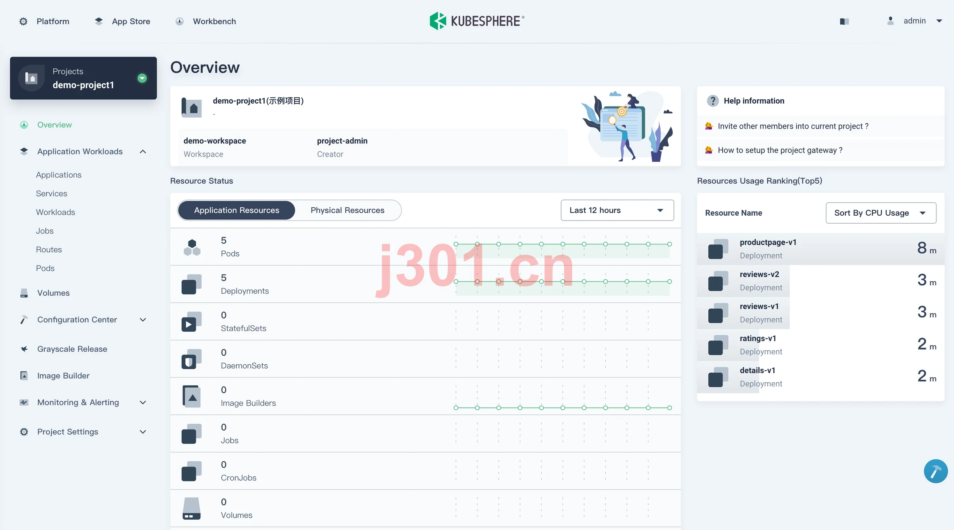
Task: Expand the Monitoring & Alerting section
Action: click(143, 402)
